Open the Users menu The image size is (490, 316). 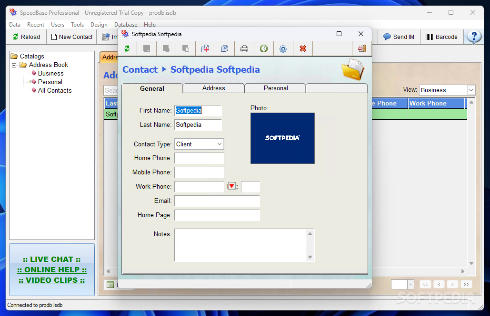[58, 25]
